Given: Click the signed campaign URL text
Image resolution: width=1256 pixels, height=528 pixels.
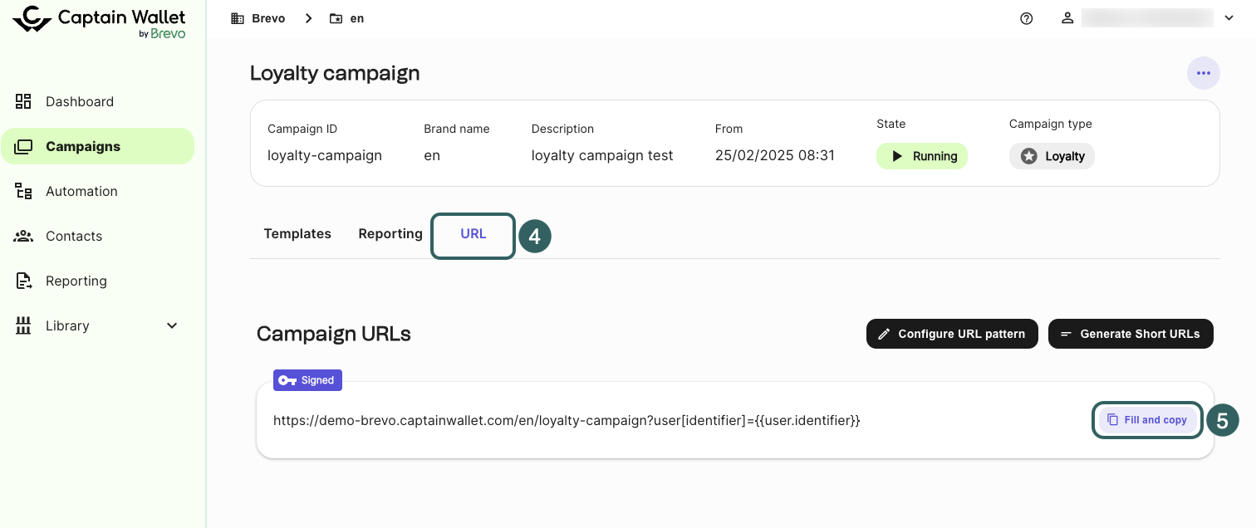Looking at the screenshot, I should coord(567,420).
